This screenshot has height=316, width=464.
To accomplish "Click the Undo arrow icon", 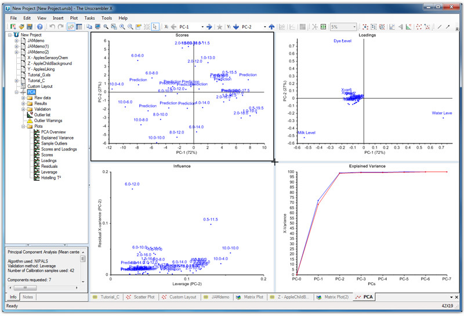I will pyautogui.click(x=52, y=27).
